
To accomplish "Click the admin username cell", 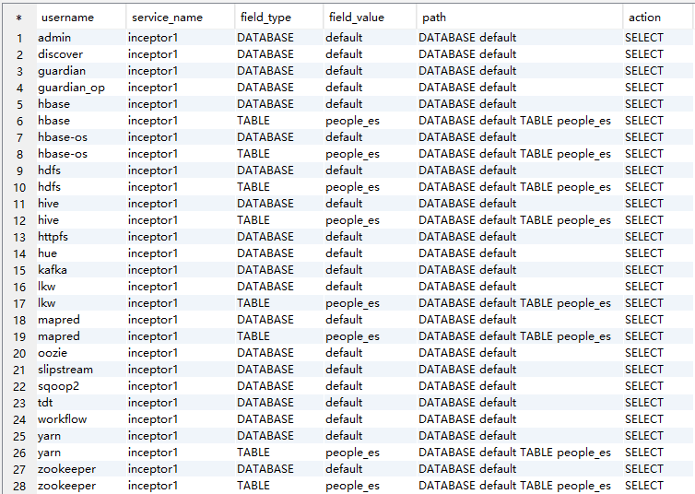I will (54, 38).
